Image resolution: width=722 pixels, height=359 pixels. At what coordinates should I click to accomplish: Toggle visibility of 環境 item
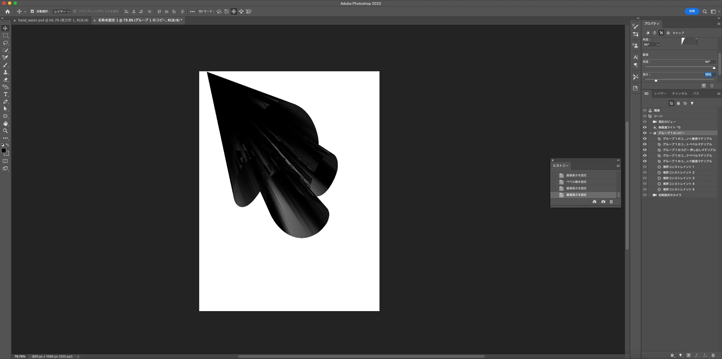645,110
